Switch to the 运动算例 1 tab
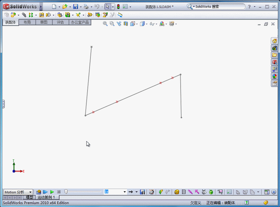 (47, 197)
